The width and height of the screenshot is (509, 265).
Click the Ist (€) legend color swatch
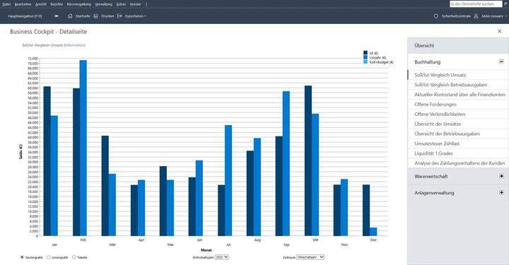tap(365, 52)
